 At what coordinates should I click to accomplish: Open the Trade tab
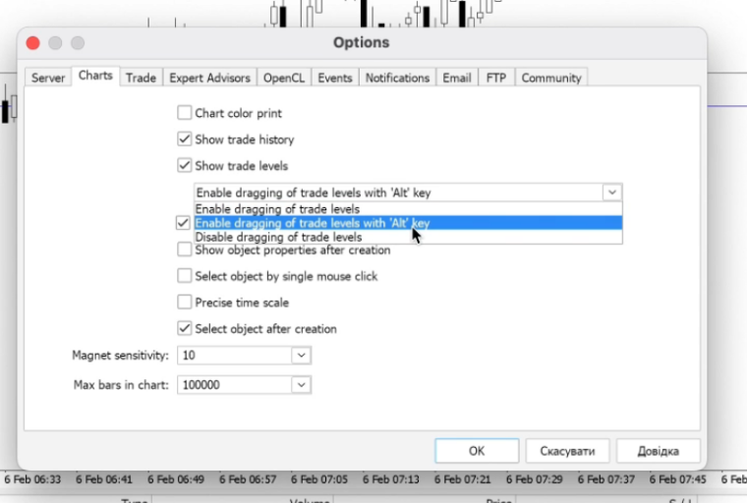(141, 78)
